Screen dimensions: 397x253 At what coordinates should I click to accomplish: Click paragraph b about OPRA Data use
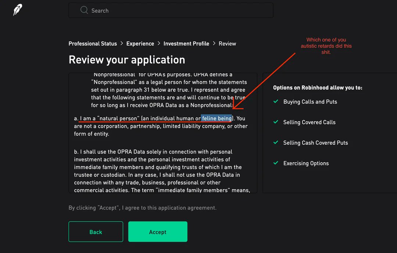pyautogui.click(x=162, y=171)
